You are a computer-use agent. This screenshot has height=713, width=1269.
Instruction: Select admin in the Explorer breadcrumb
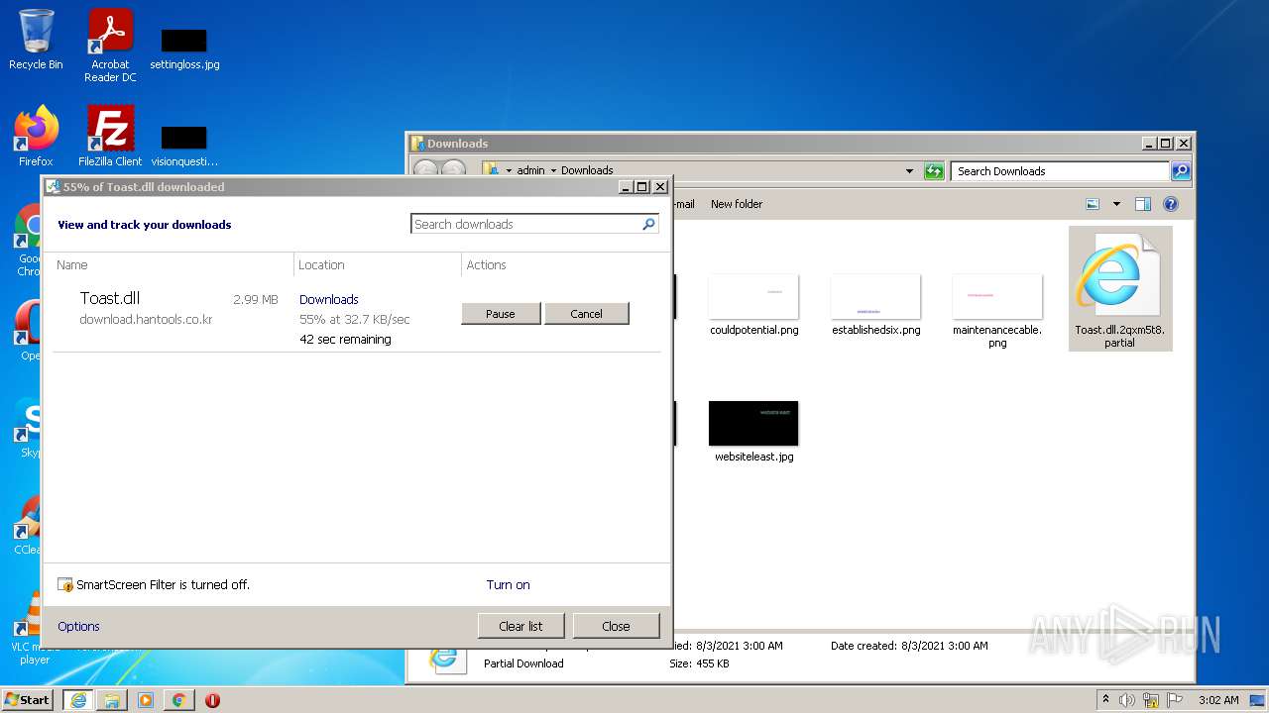coord(530,170)
